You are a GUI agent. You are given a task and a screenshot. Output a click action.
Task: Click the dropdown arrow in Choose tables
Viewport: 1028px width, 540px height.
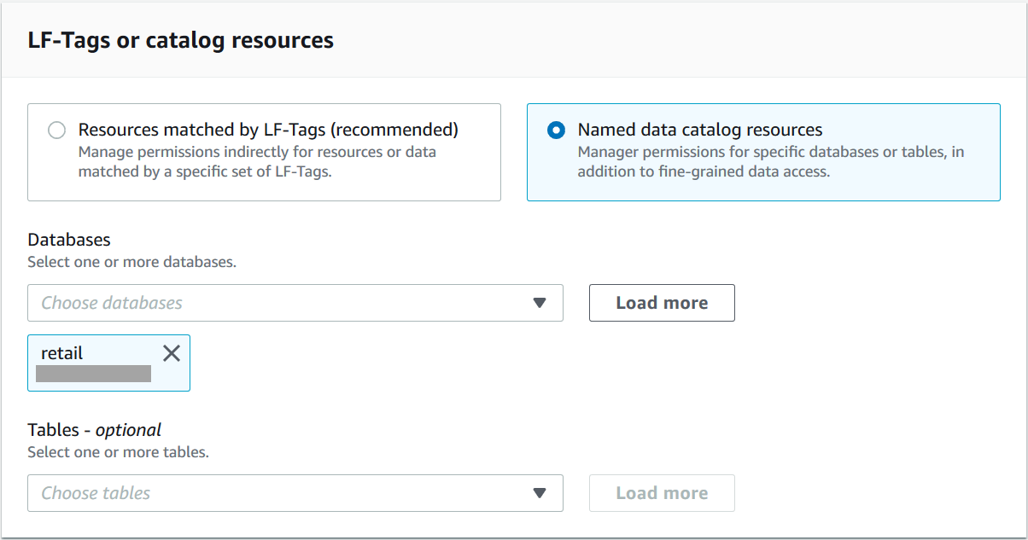(x=539, y=493)
